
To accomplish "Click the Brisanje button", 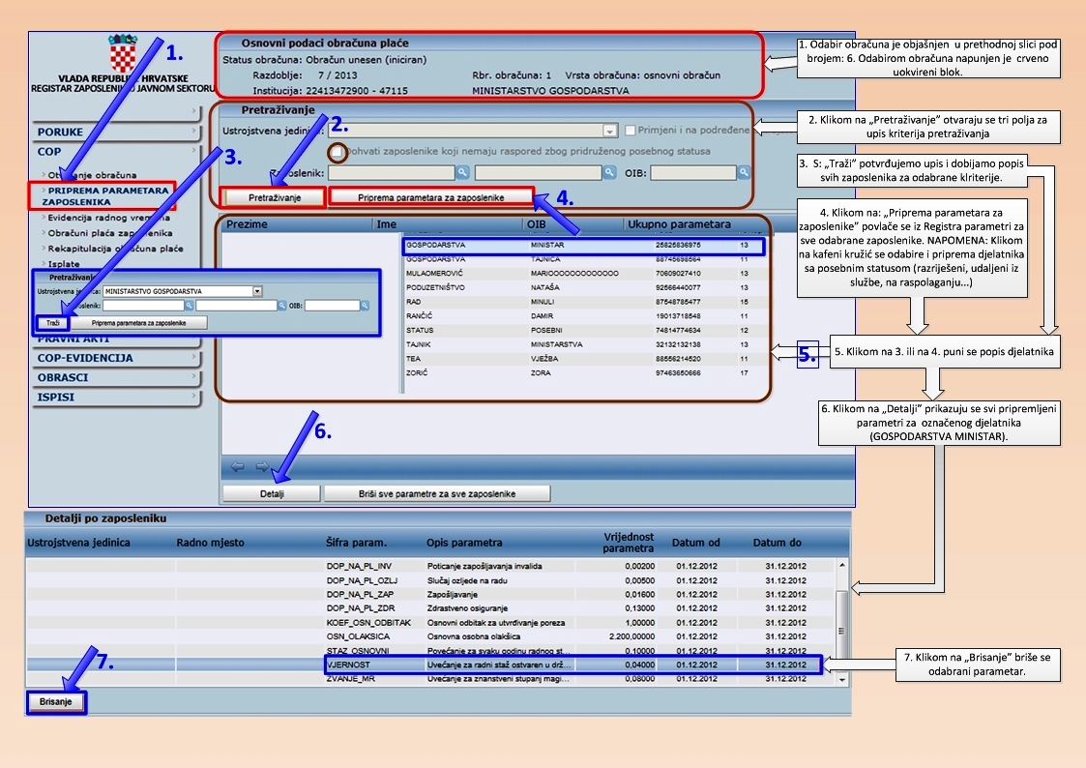I will pyautogui.click(x=55, y=701).
